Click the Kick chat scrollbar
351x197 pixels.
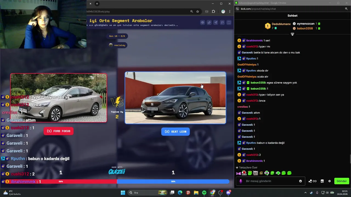pos(350,159)
